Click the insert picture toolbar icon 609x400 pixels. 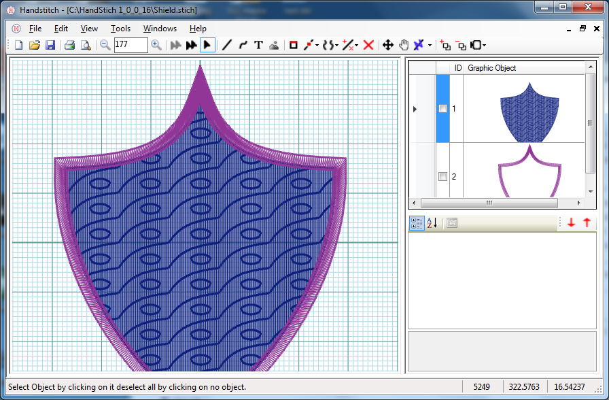point(274,45)
